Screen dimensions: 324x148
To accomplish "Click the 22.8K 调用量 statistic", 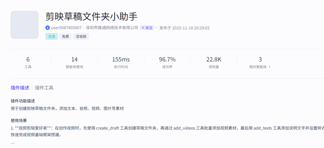I will tap(214, 63).
